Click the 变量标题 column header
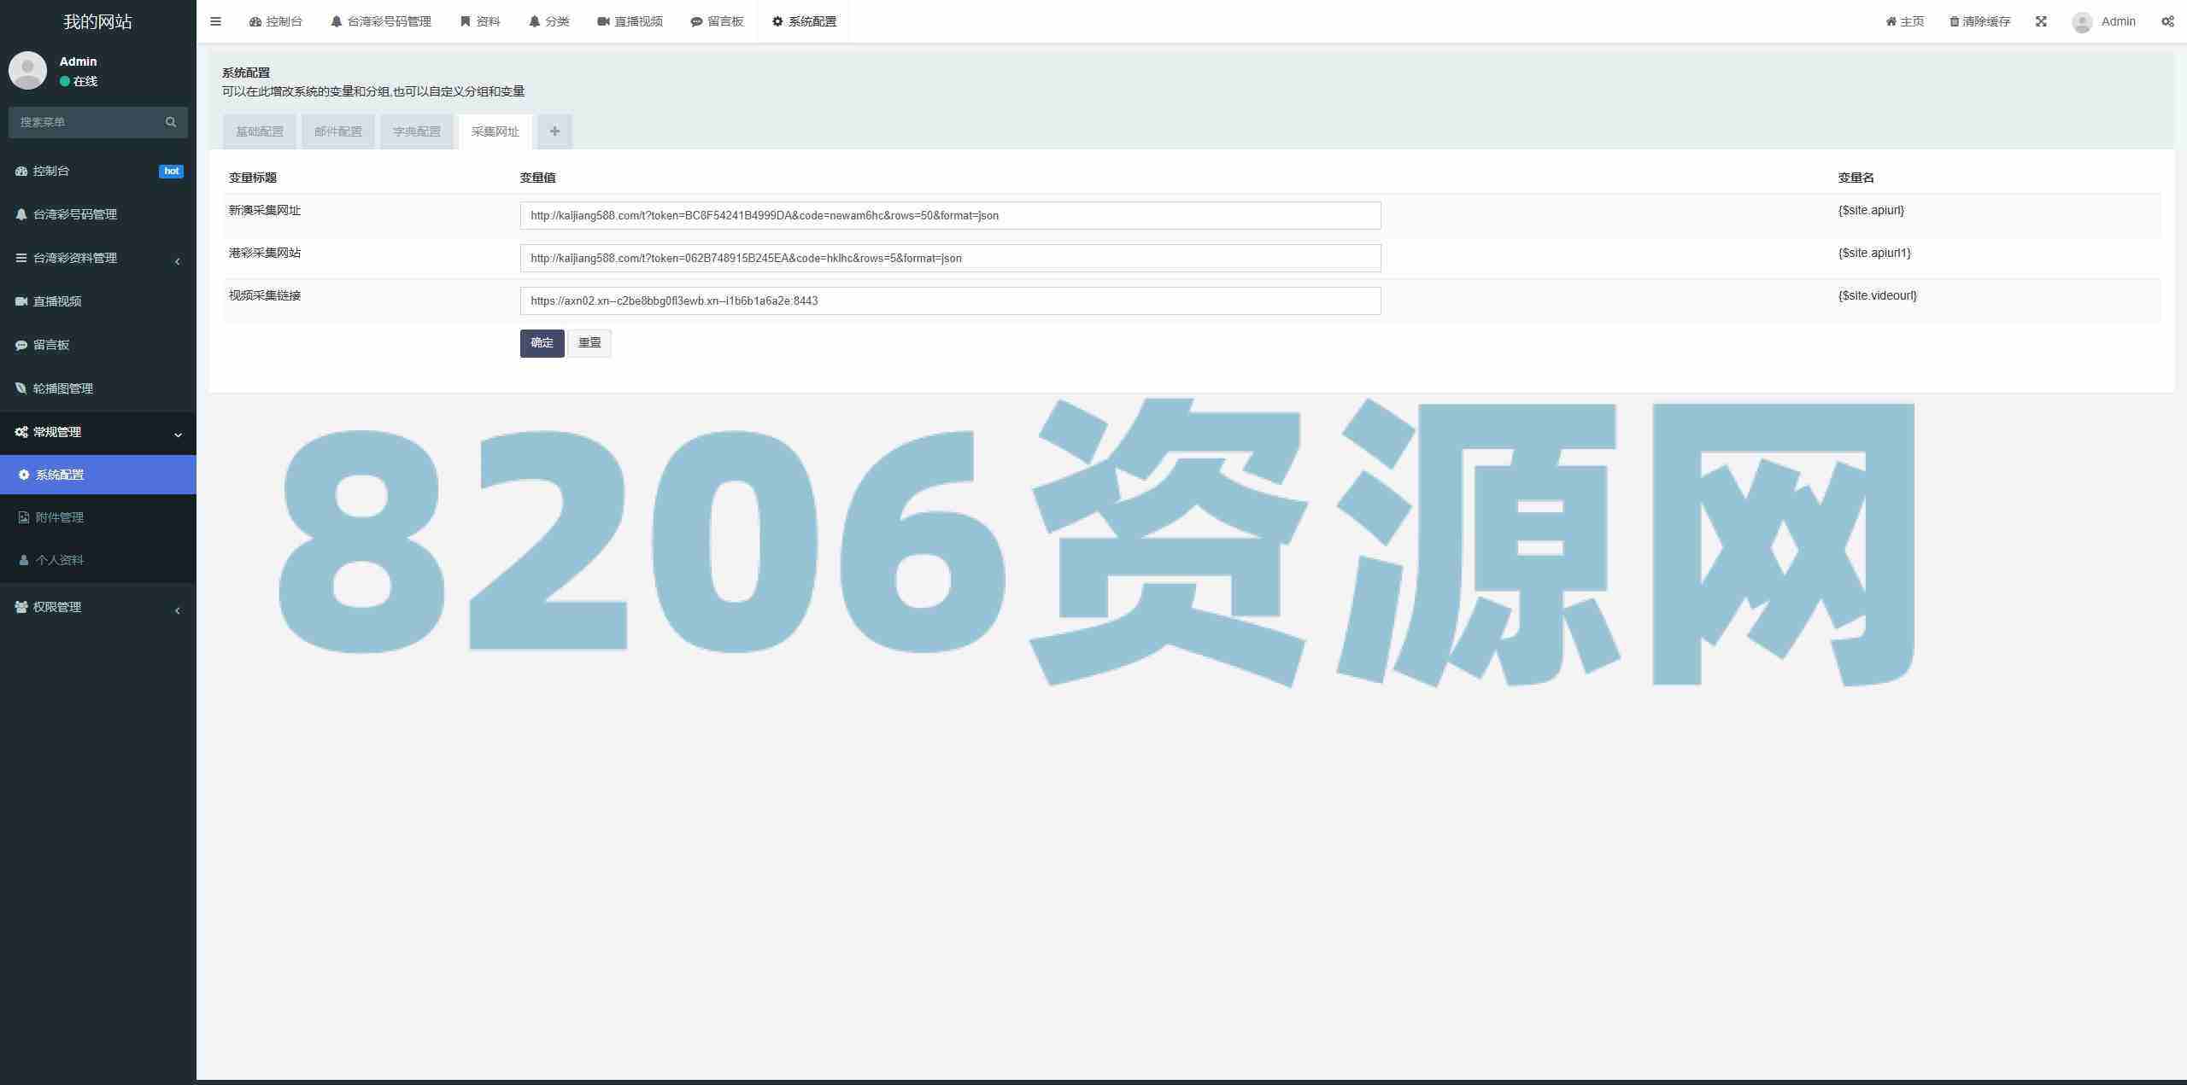The image size is (2187, 1085). (x=253, y=178)
